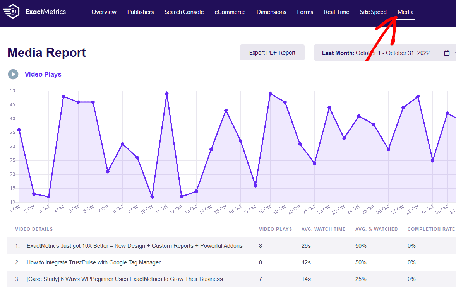Click the 10 Oct x-axis label
Viewport: 456px width, 288px height.
(147, 209)
